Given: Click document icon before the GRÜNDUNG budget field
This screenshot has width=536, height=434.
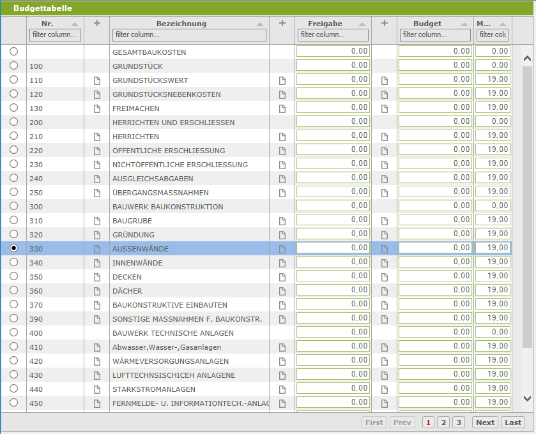Looking at the screenshot, I should (x=385, y=235).
